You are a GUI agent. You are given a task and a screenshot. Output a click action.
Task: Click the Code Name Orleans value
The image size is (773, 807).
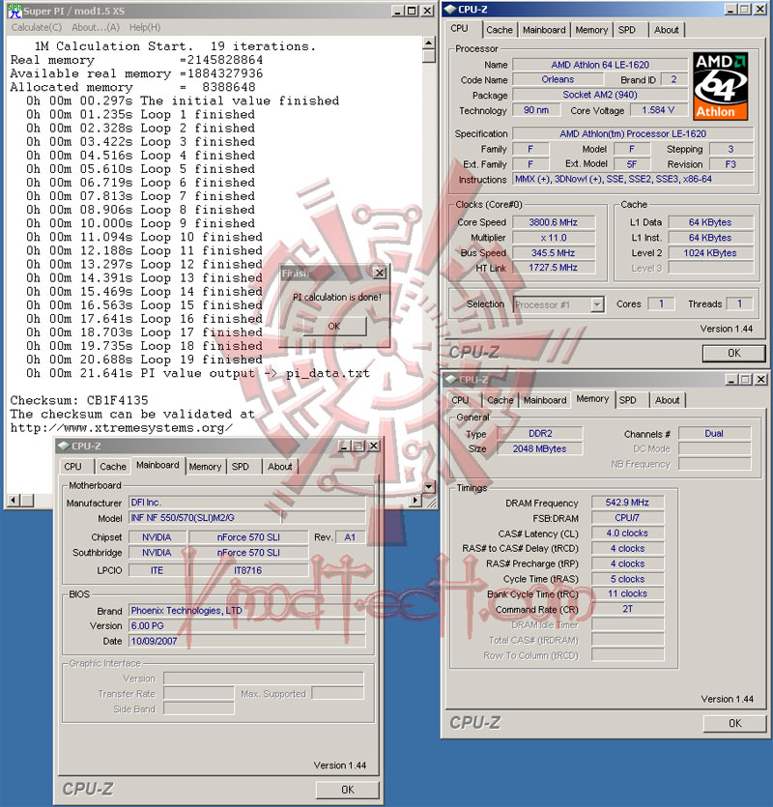coord(558,80)
